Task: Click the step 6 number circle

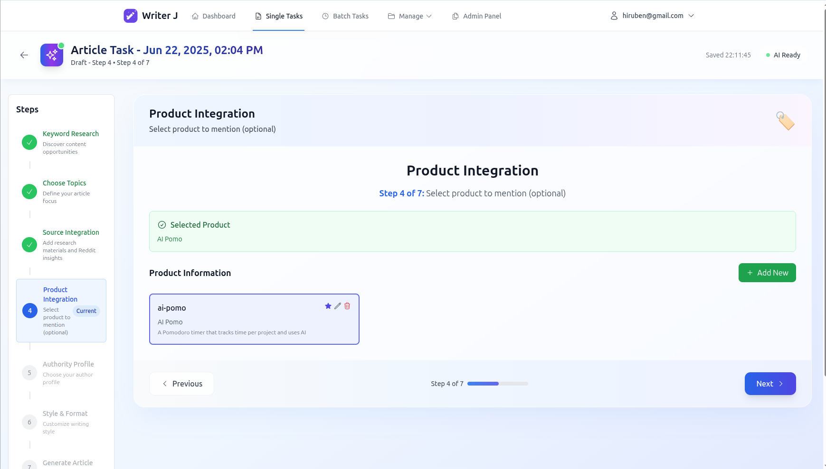Action: click(x=29, y=422)
